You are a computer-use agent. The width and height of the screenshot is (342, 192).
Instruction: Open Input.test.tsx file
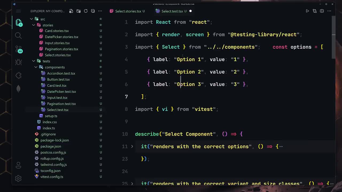pos(57,98)
